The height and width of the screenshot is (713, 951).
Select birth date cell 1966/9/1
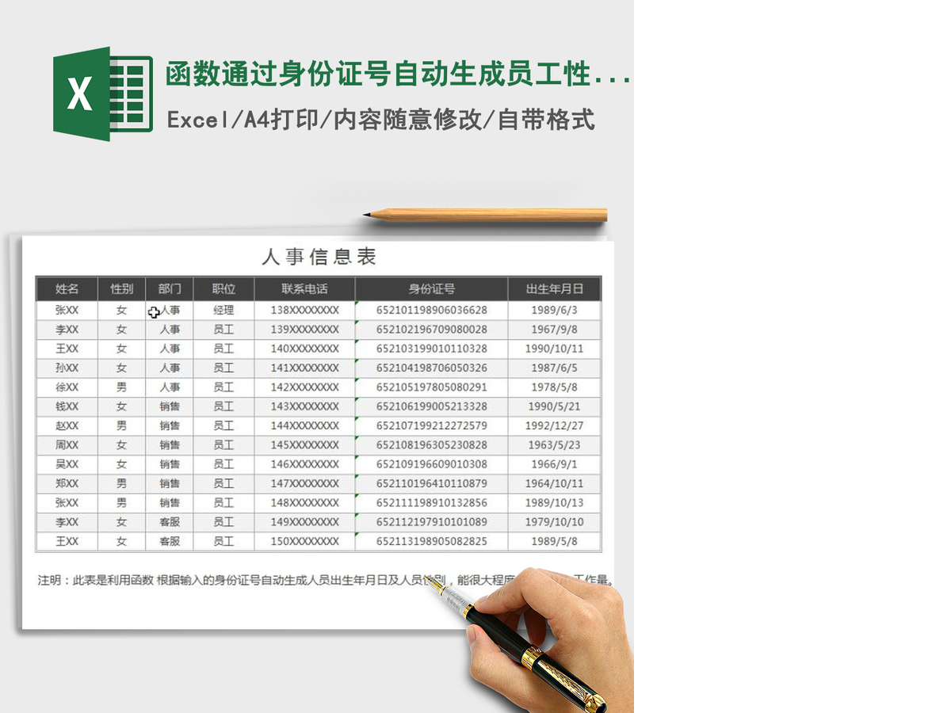[555, 464]
